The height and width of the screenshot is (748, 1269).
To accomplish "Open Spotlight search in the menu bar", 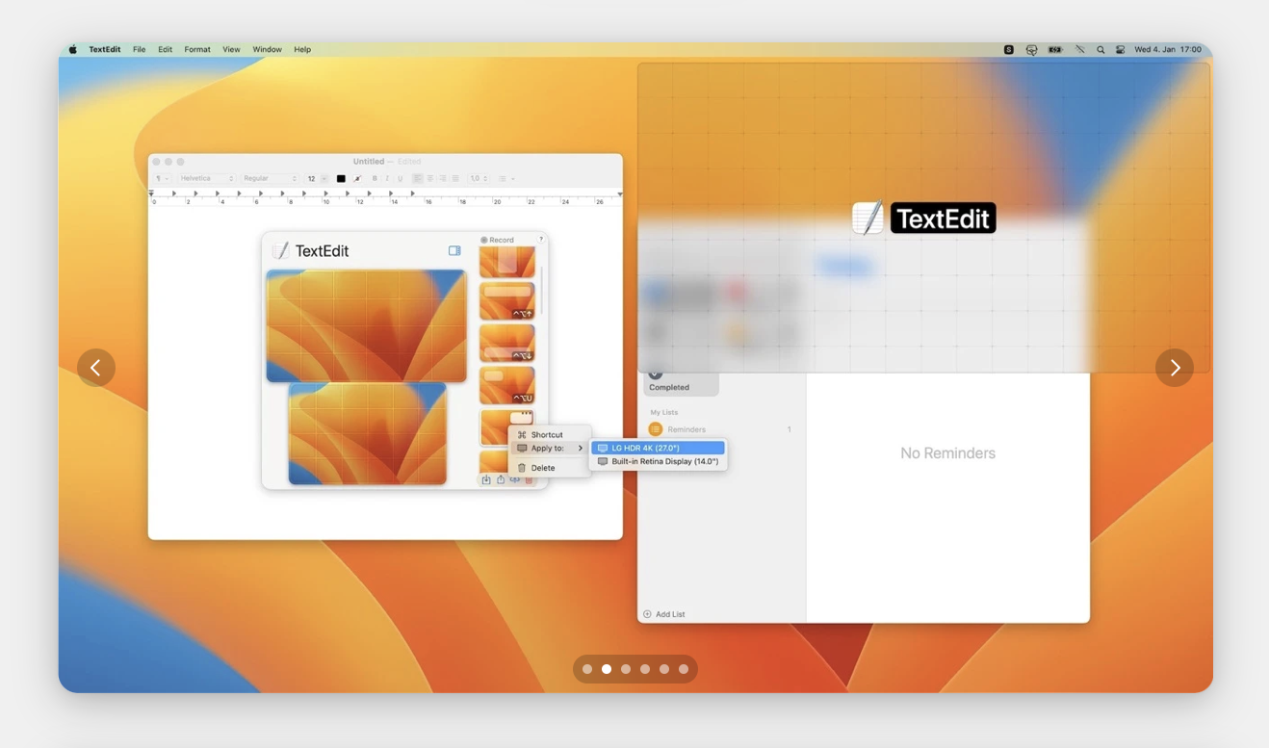I will pos(1101,49).
